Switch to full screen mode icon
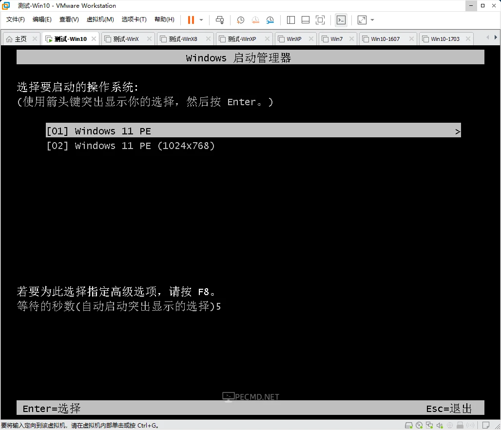Viewport: 501px width, 430px height. 320,20
